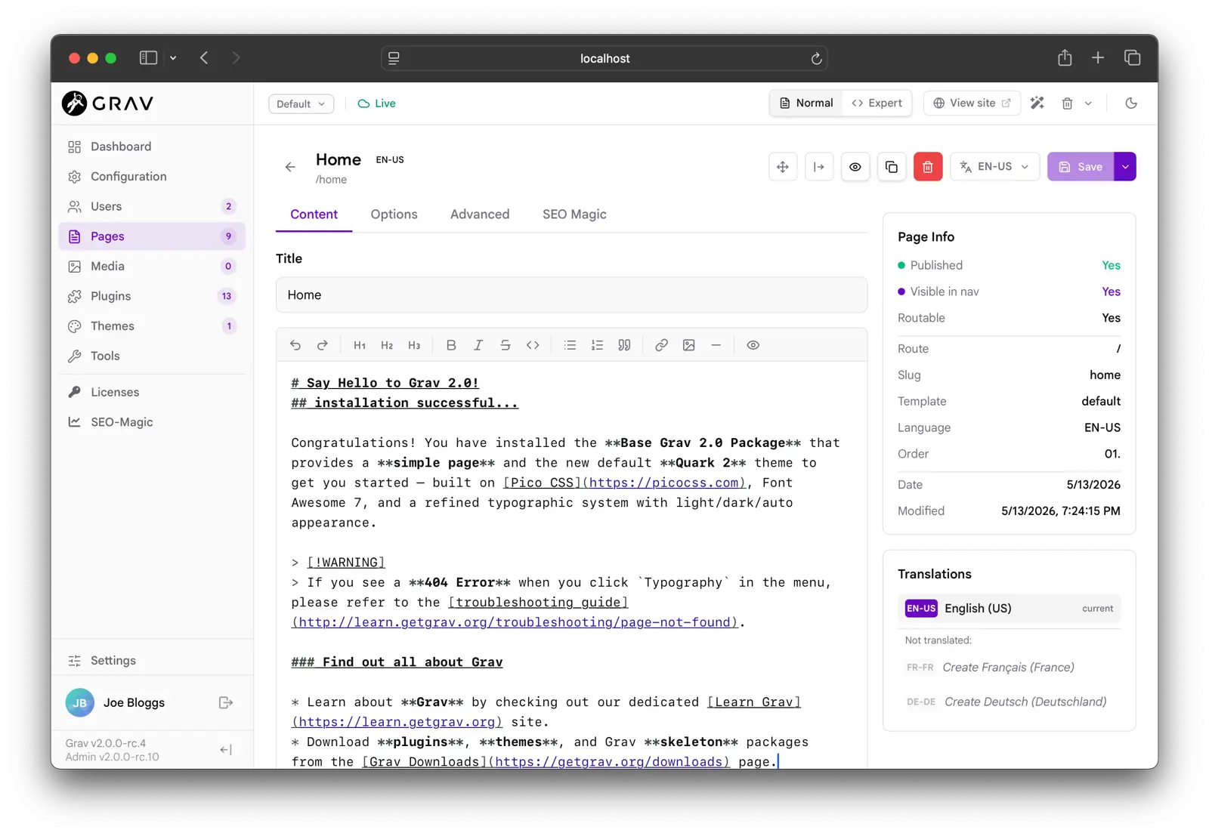Insert an image in editor
The height and width of the screenshot is (836, 1209).
(x=688, y=345)
